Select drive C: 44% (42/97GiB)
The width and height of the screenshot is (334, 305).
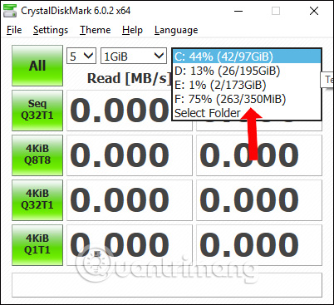click(247, 57)
